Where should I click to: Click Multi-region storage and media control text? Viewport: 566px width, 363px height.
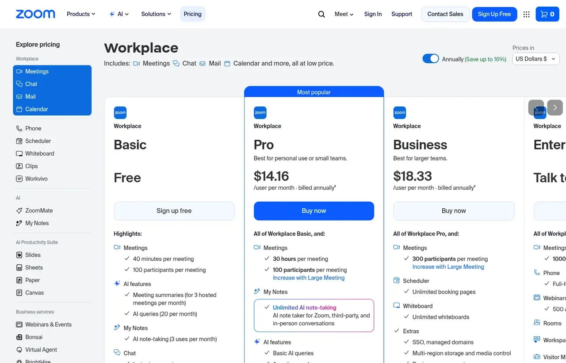click(x=462, y=353)
